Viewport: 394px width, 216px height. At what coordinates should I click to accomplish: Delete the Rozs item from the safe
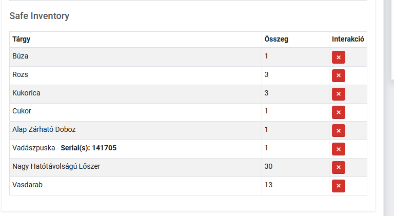338,75
